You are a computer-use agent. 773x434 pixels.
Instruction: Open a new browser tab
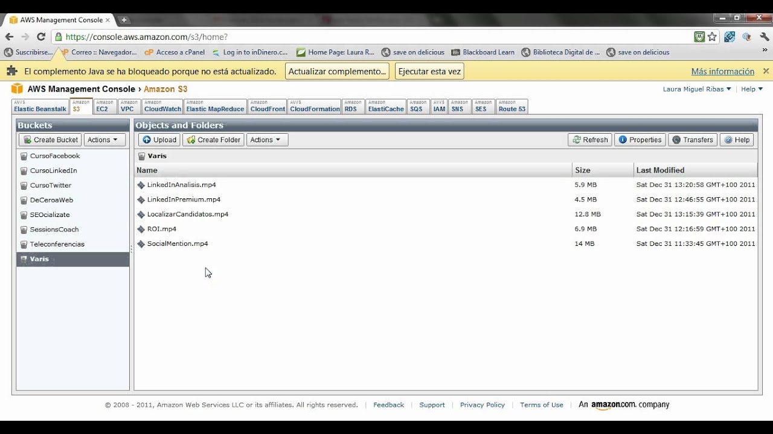click(x=124, y=20)
